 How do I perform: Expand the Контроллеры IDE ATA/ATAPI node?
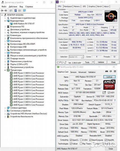pos(5,44)
